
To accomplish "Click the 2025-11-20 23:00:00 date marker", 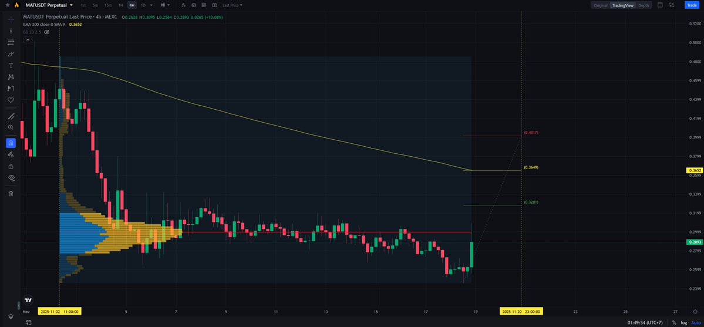I will (521, 311).
